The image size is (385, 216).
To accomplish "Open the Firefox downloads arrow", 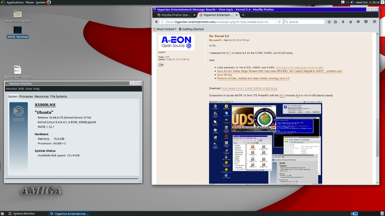I will point(343,22).
